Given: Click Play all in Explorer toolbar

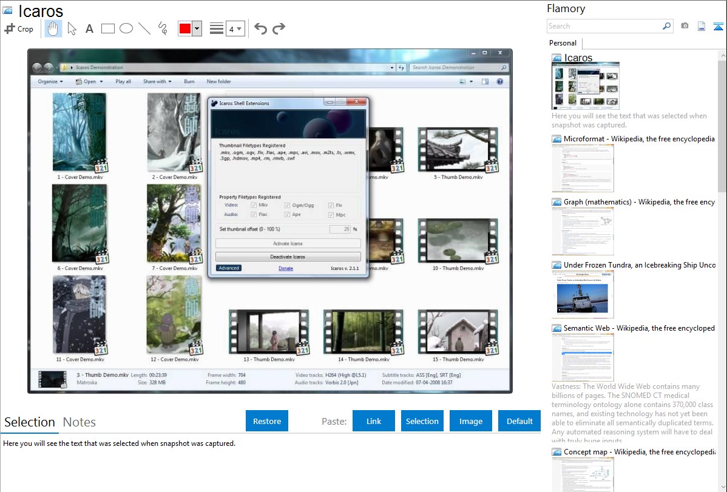Looking at the screenshot, I should click(123, 82).
